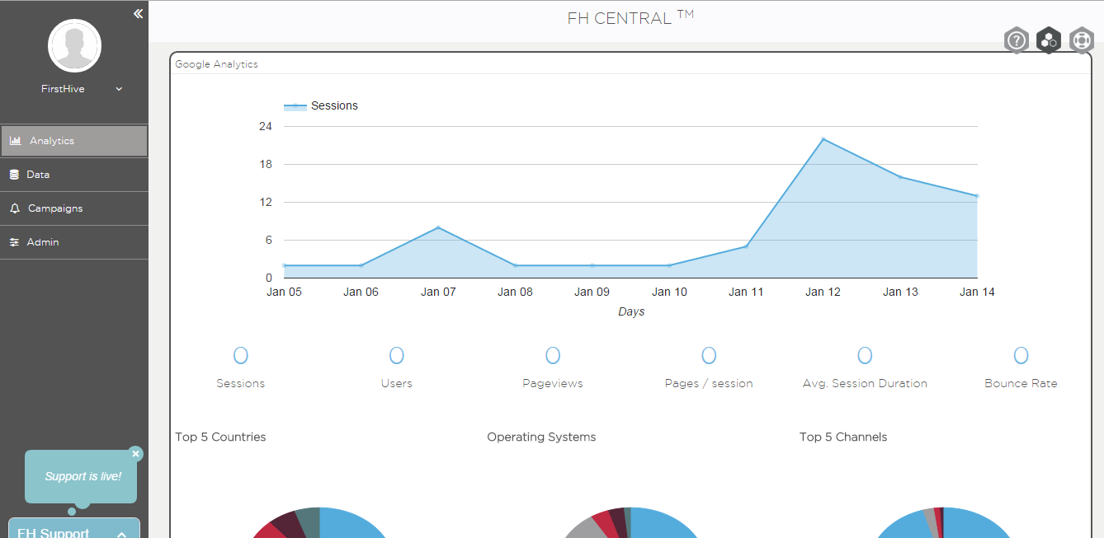The width and height of the screenshot is (1104, 538).
Task: Expand the FirstHive account dropdown
Action: pos(119,89)
